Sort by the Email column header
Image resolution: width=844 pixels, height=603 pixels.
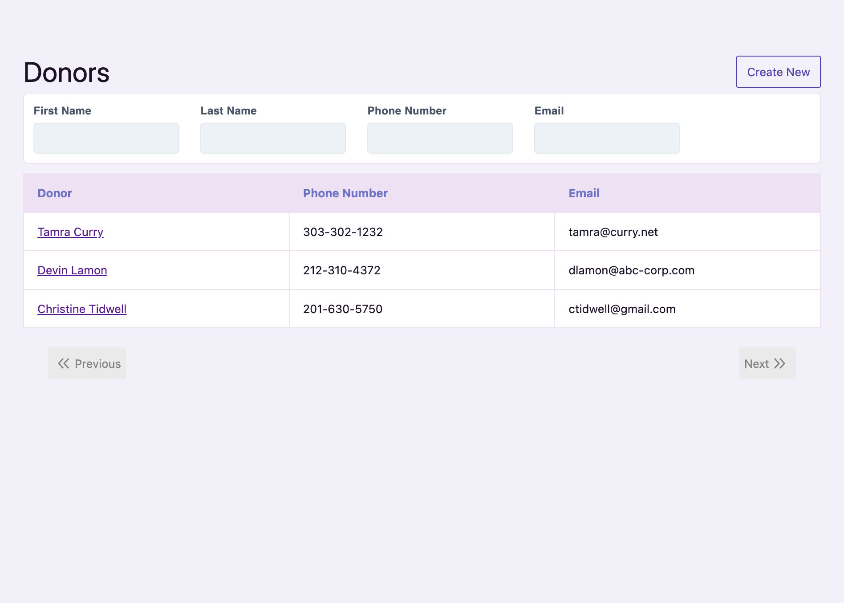tap(584, 193)
